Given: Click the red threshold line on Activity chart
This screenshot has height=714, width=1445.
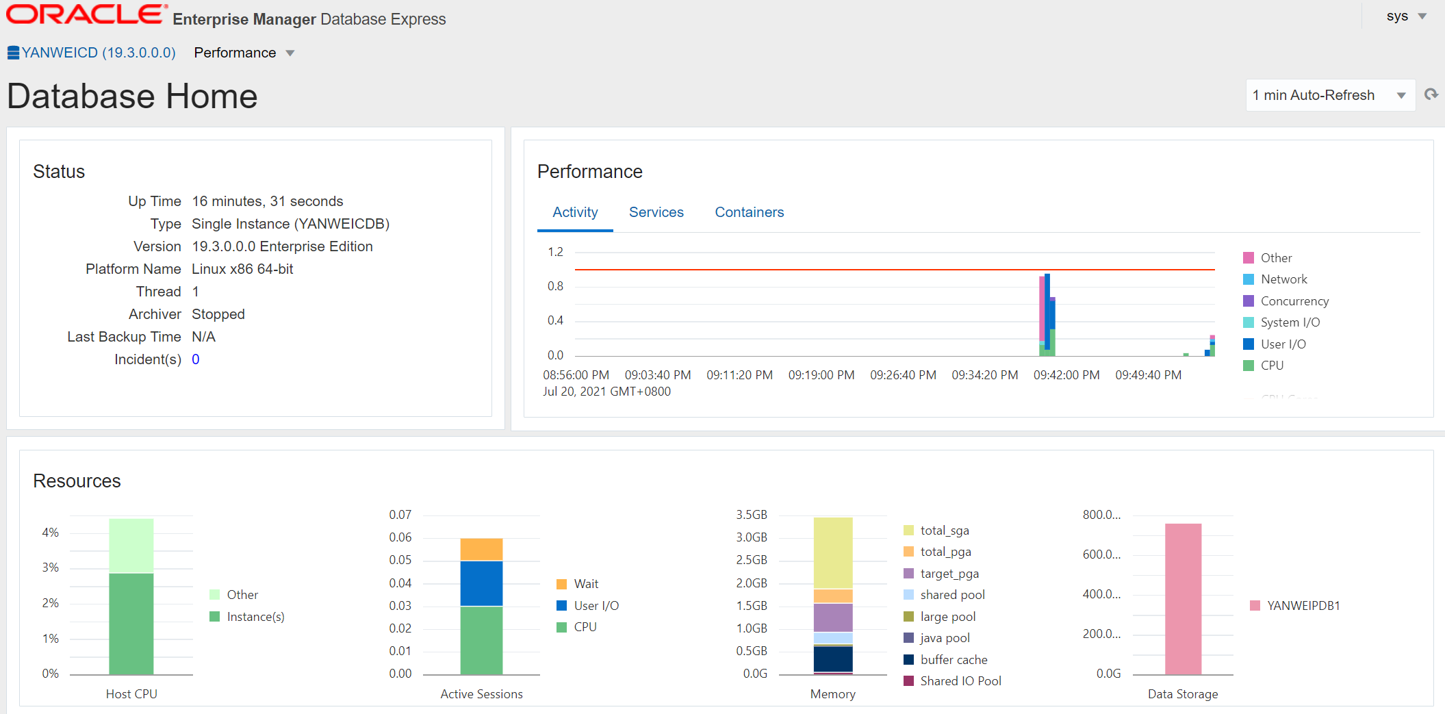Looking at the screenshot, I should pos(895,270).
